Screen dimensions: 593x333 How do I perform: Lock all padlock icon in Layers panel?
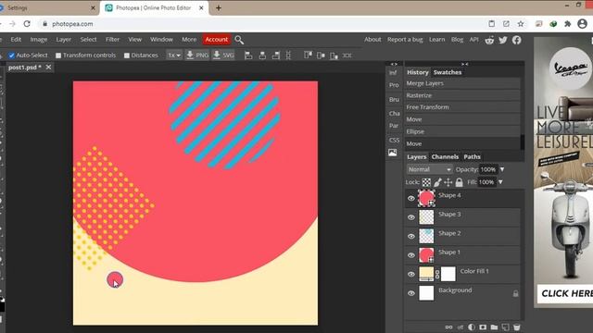click(460, 182)
